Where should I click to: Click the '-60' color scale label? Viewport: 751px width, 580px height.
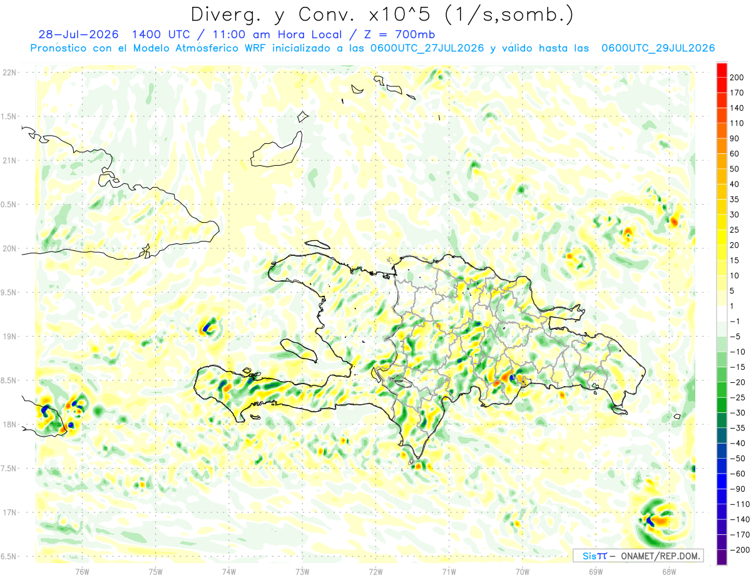tap(737, 474)
